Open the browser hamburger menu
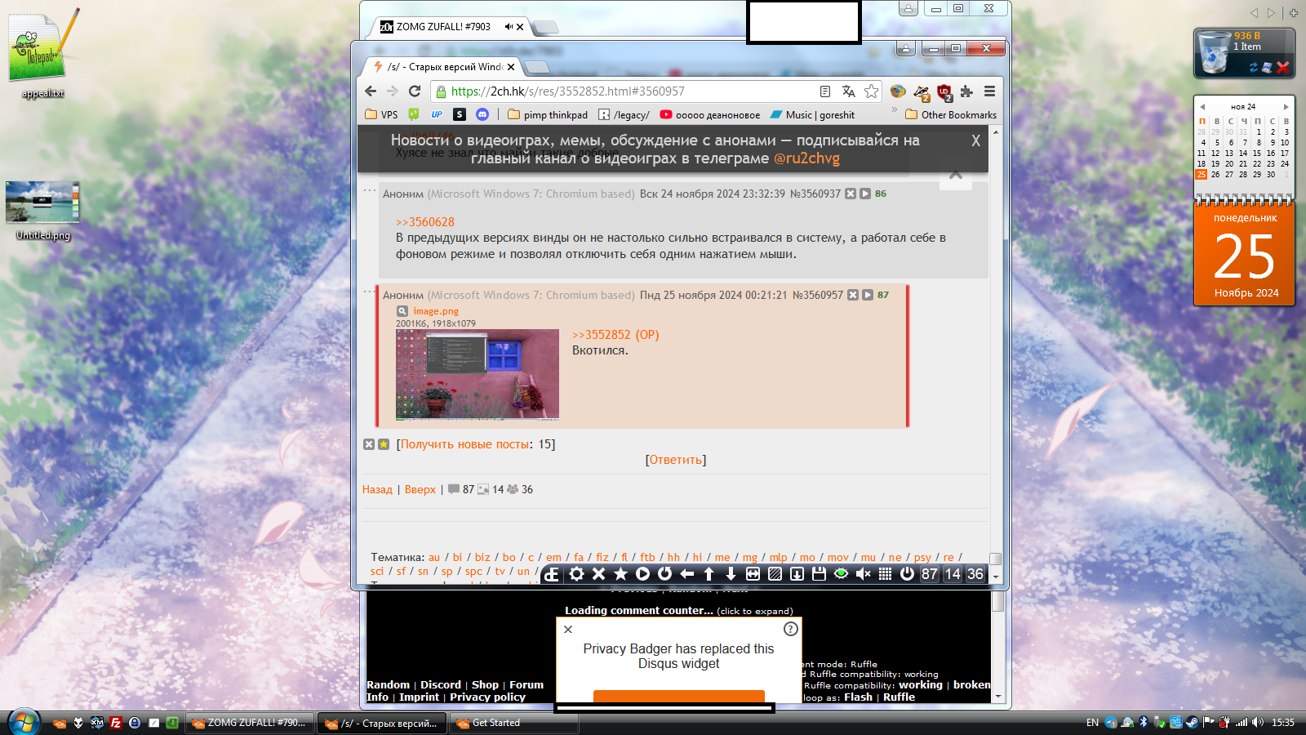Viewport: 1306px width, 735px height. [989, 91]
